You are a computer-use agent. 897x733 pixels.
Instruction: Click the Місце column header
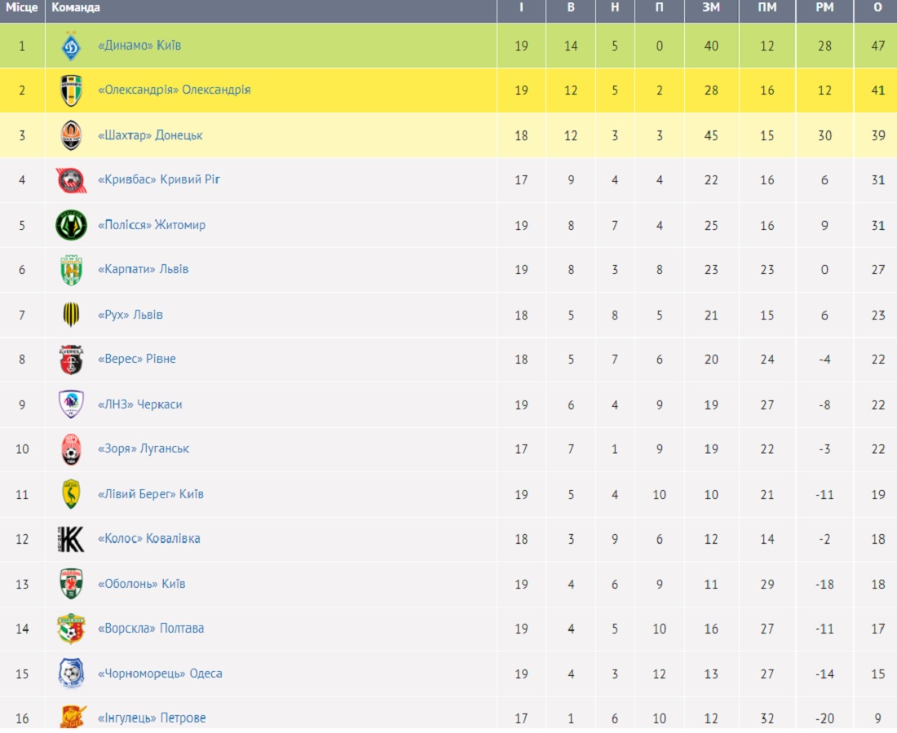pos(22,7)
